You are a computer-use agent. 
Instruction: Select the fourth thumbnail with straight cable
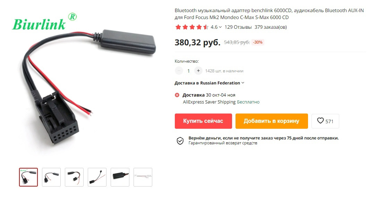click(x=97, y=177)
